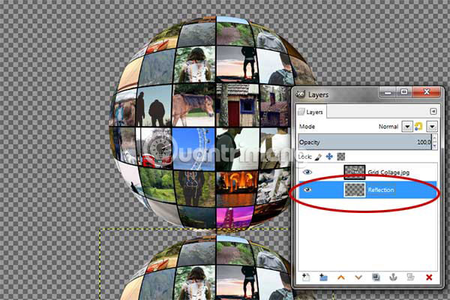
Task: Hide the Grid Collage.jpg layer
Action: pos(305,172)
